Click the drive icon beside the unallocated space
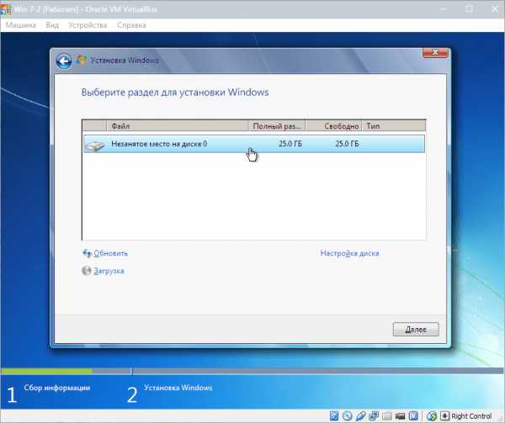Viewport: 505px width, 423px height. (x=95, y=145)
